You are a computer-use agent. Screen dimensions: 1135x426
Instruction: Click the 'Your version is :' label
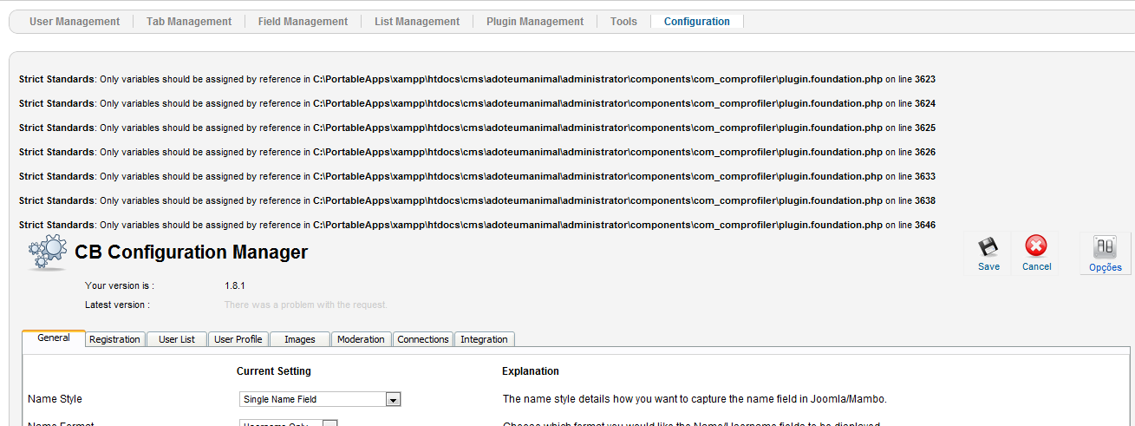point(120,285)
